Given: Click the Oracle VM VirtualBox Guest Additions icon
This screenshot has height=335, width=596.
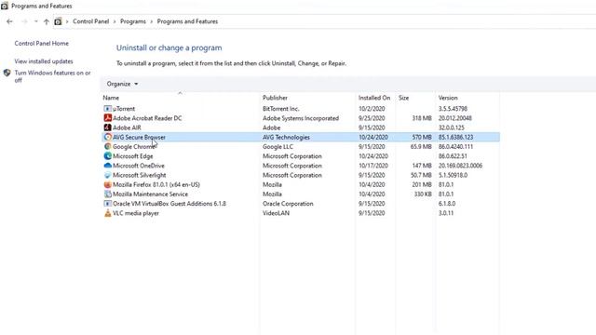Looking at the screenshot, I should (108, 204).
